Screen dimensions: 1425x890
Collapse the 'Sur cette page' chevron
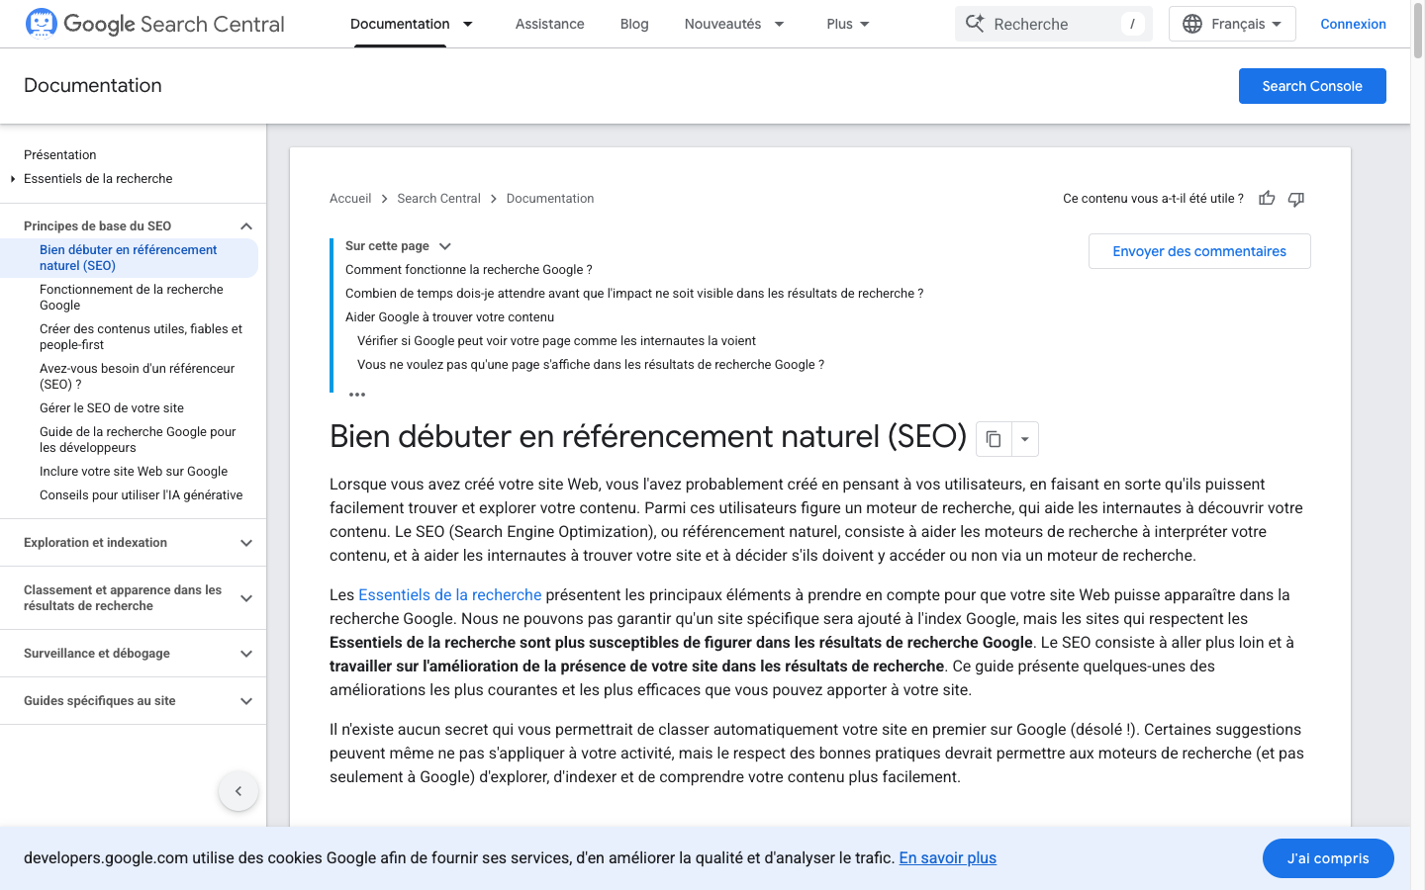pyautogui.click(x=445, y=246)
